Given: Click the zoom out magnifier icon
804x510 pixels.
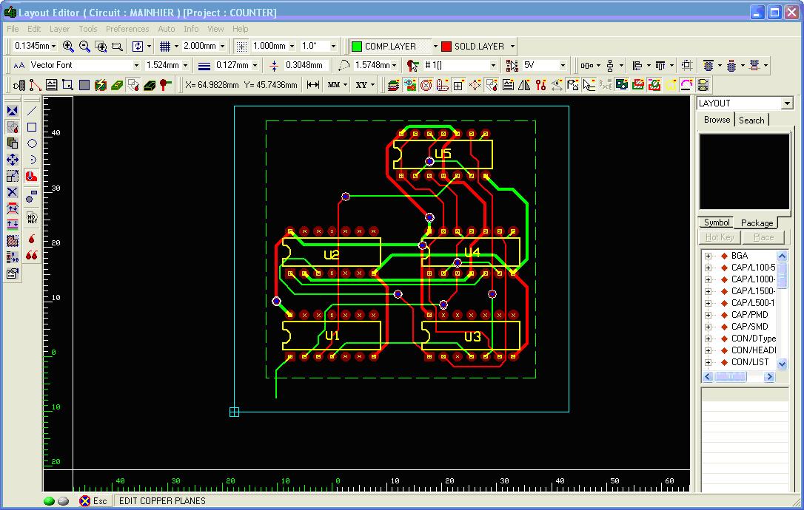Looking at the screenshot, I should pyautogui.click(x=84, y=46).
